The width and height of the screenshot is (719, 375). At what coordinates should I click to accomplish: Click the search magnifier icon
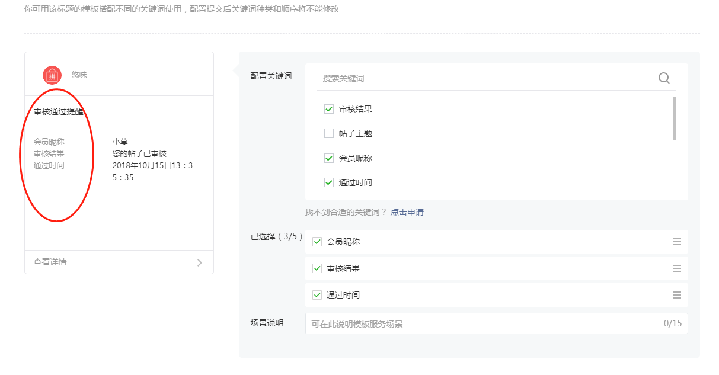click(x=664, y=78)
